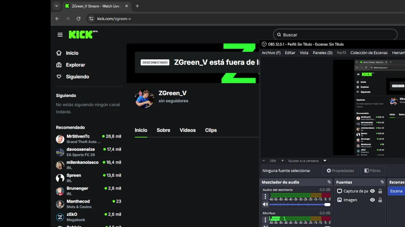Click the davooxeneize channel avatar
This screenshot has height=227, width=405.
[x=60, y=152]
